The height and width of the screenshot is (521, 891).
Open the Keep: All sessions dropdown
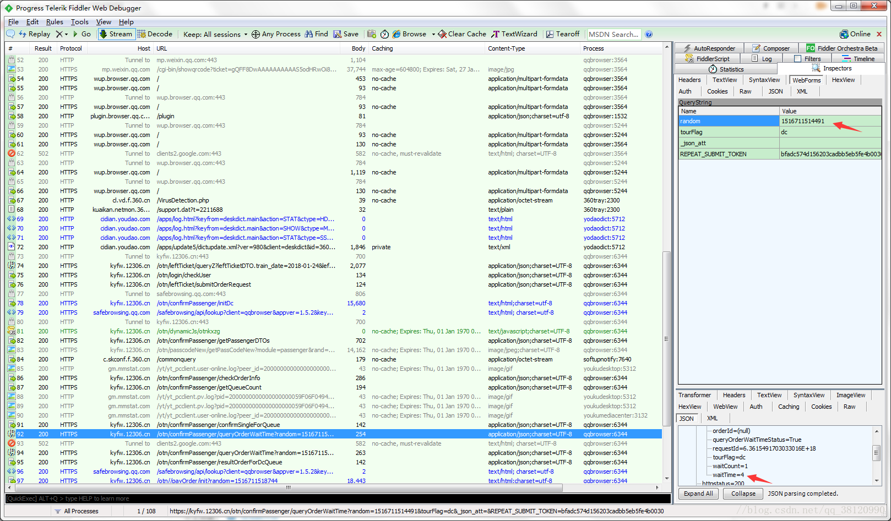pos(215,34)
